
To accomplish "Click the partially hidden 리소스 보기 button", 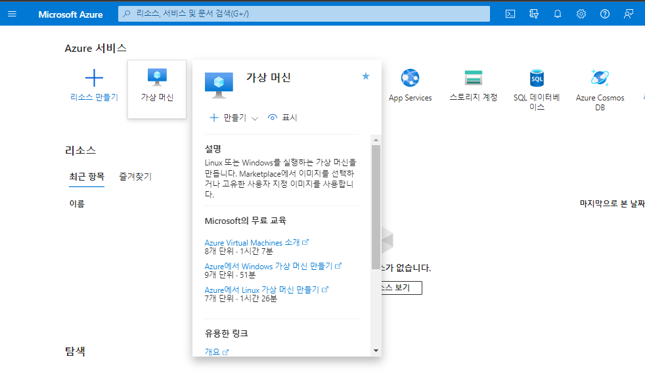I will tap(401, 288).
